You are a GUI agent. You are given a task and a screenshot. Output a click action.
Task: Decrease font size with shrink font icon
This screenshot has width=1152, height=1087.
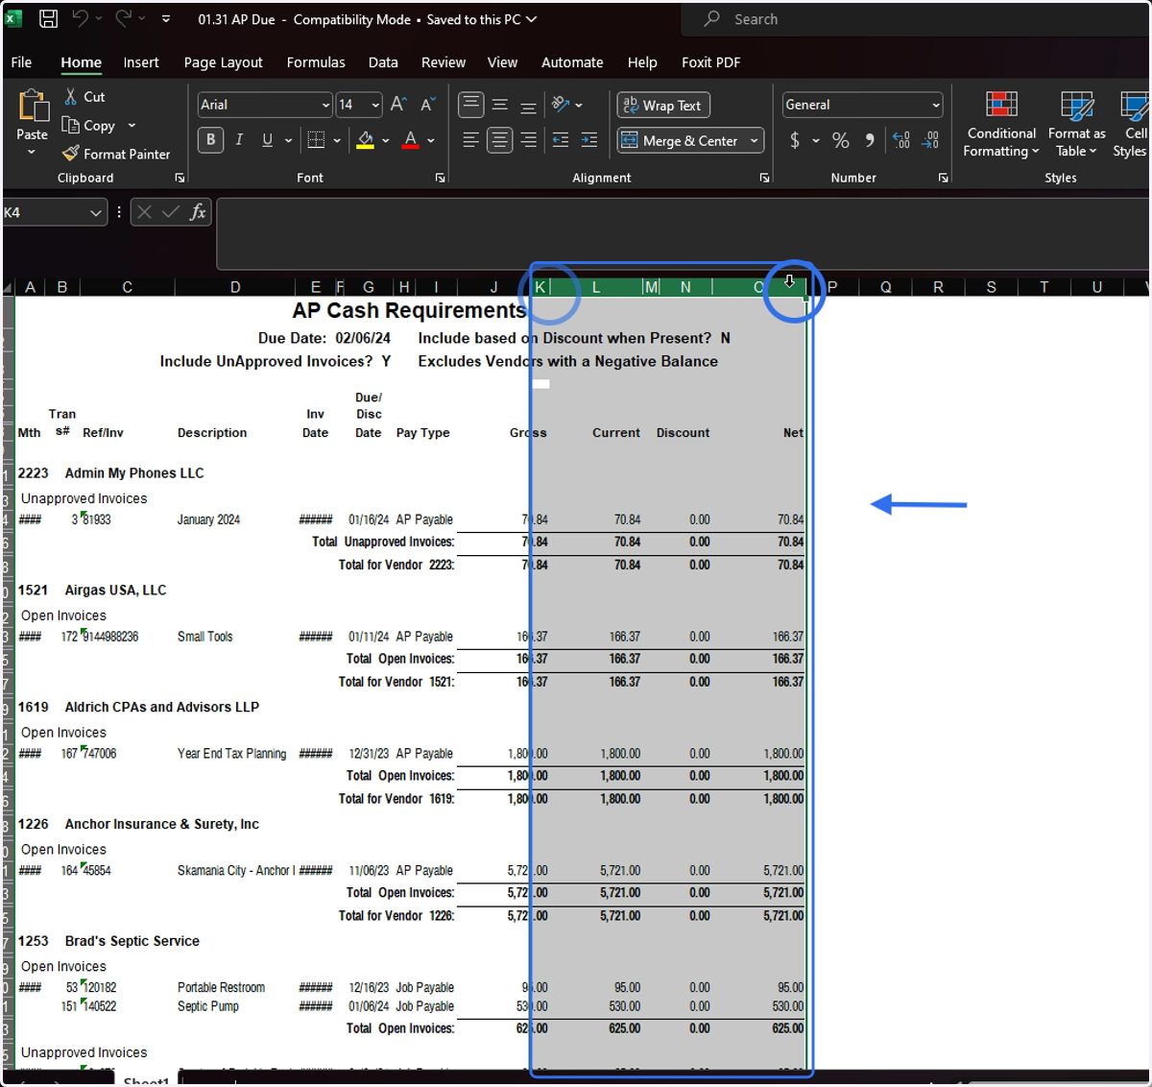[x=428, y=105]
